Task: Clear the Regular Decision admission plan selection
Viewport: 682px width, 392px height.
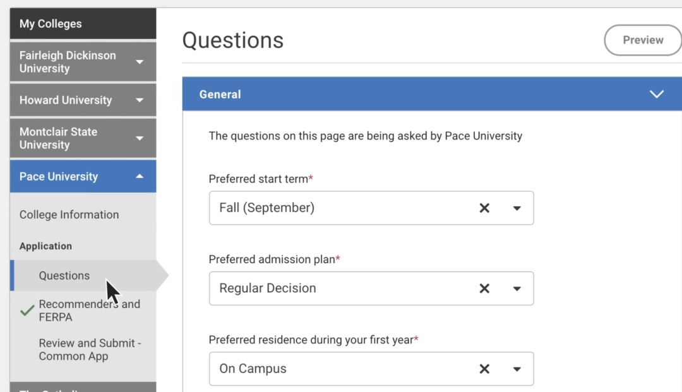Action: click(484, 288)
